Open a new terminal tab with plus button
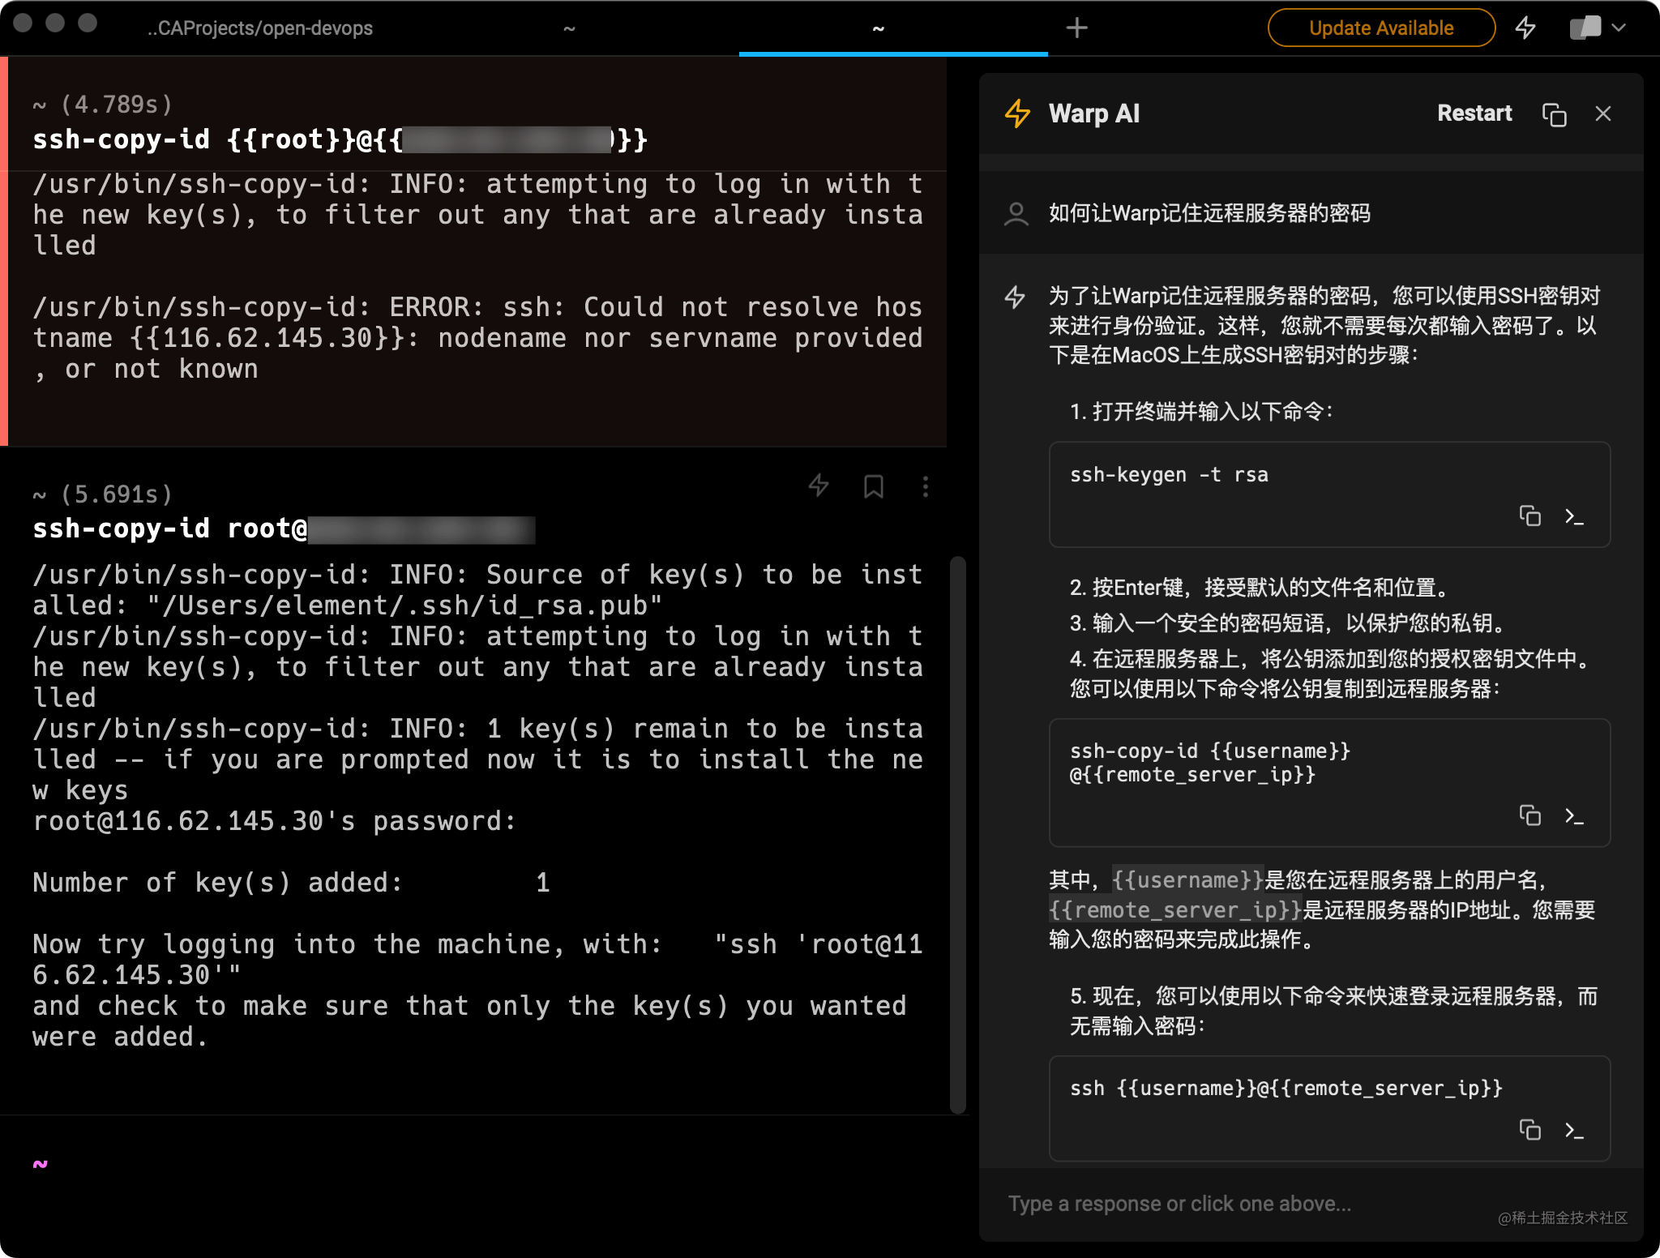This screenshot has width=1660, height=1258. point(1077,27)
